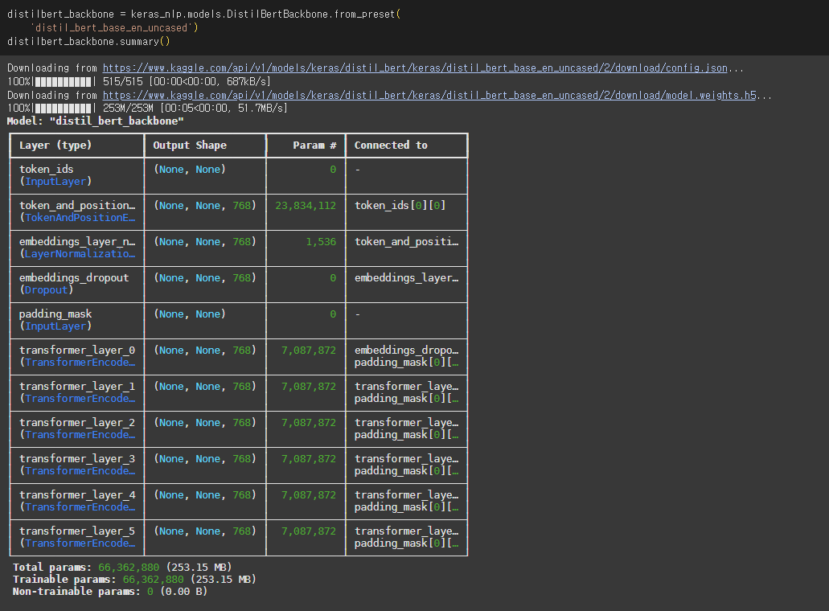Click the Trainable params 66,362,880 value
Viewport: 829px width, 611px height.
[154, 580]
